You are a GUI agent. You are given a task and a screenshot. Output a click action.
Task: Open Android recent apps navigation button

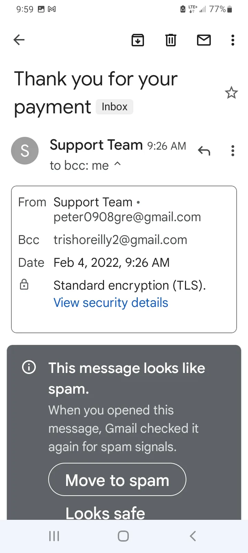[54, 536]
